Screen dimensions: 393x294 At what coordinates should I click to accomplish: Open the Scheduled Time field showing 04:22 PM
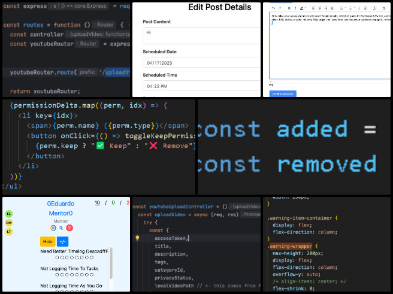click(201, 86)
